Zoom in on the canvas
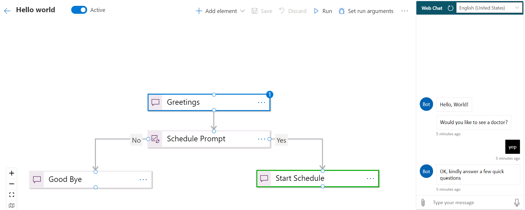 12,173
